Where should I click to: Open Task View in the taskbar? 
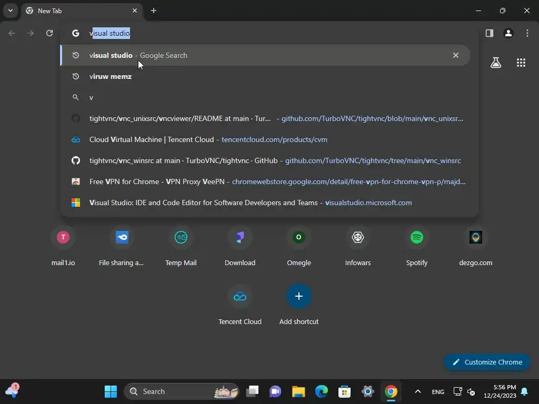point(252,391)
